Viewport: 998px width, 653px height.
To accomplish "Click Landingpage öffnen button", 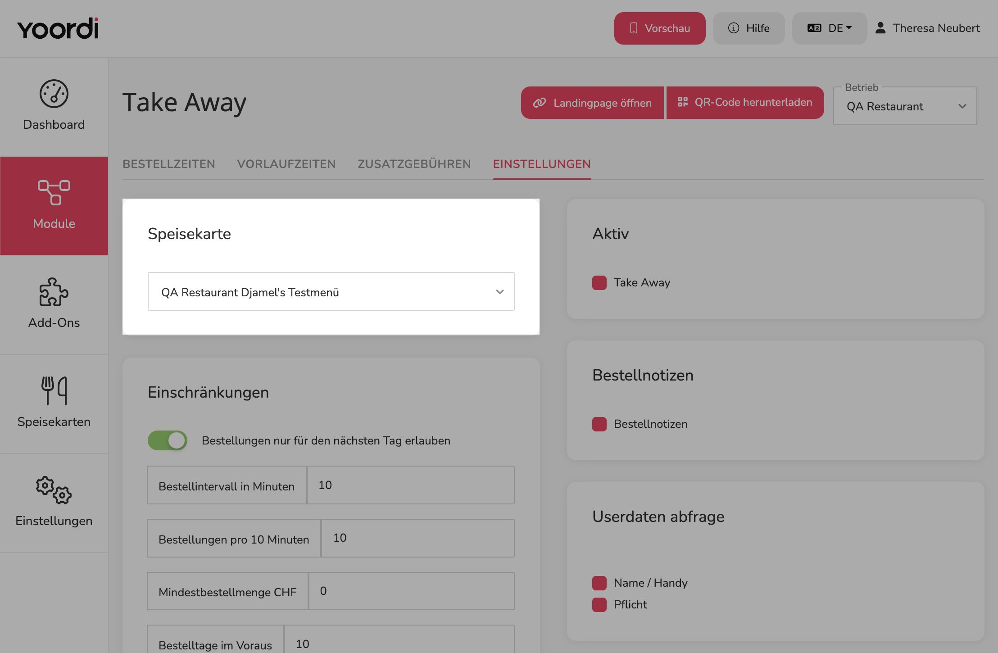I will click(x=592, y=103).
